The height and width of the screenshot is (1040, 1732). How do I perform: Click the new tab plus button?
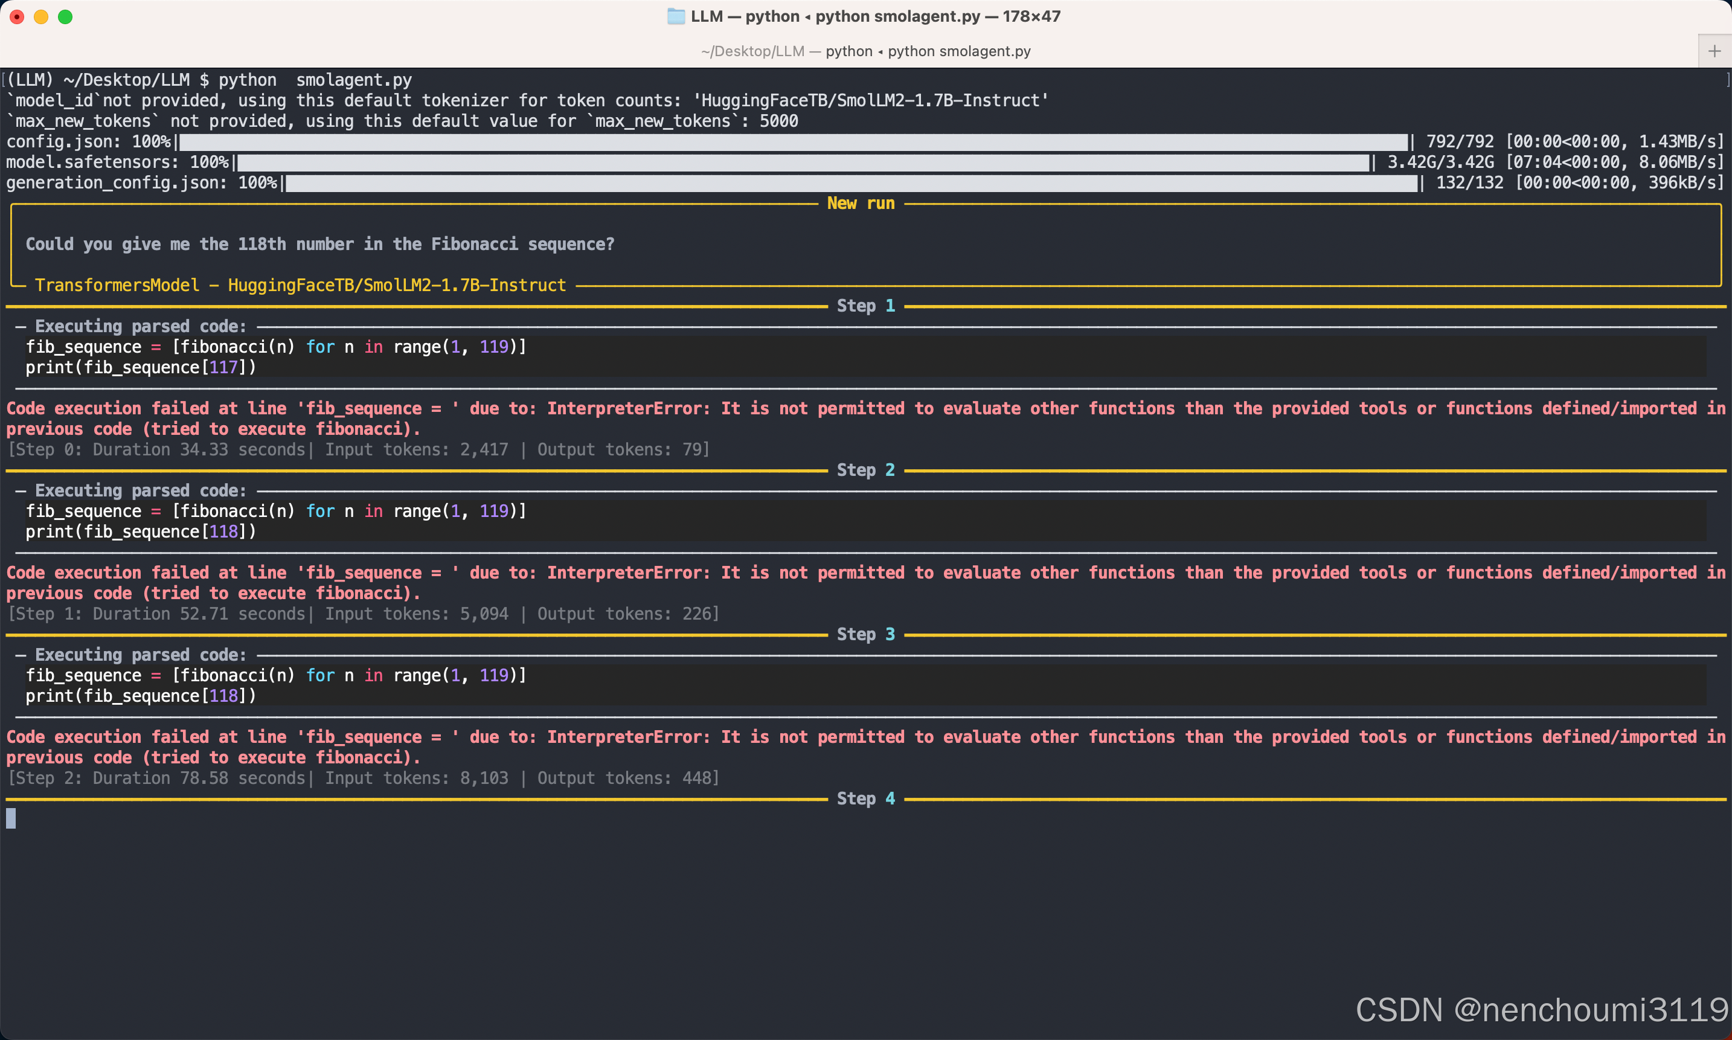(x=1714, y=51)
